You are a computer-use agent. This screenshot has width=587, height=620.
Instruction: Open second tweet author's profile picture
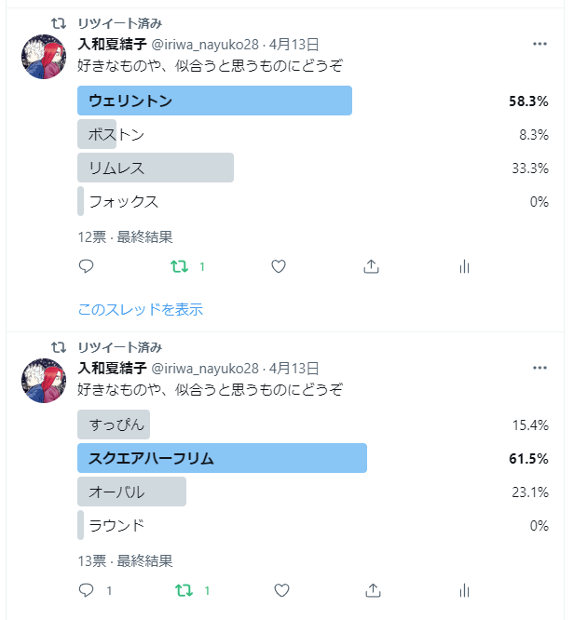(44, 381)
